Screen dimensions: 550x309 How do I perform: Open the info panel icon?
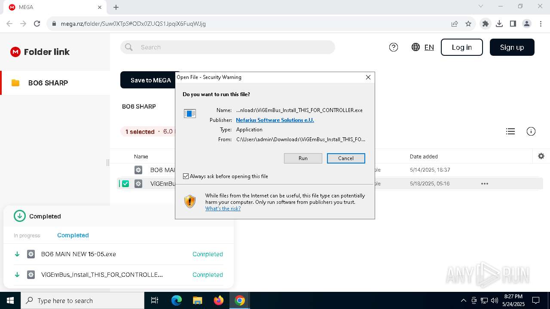click(x=531, y=131)
